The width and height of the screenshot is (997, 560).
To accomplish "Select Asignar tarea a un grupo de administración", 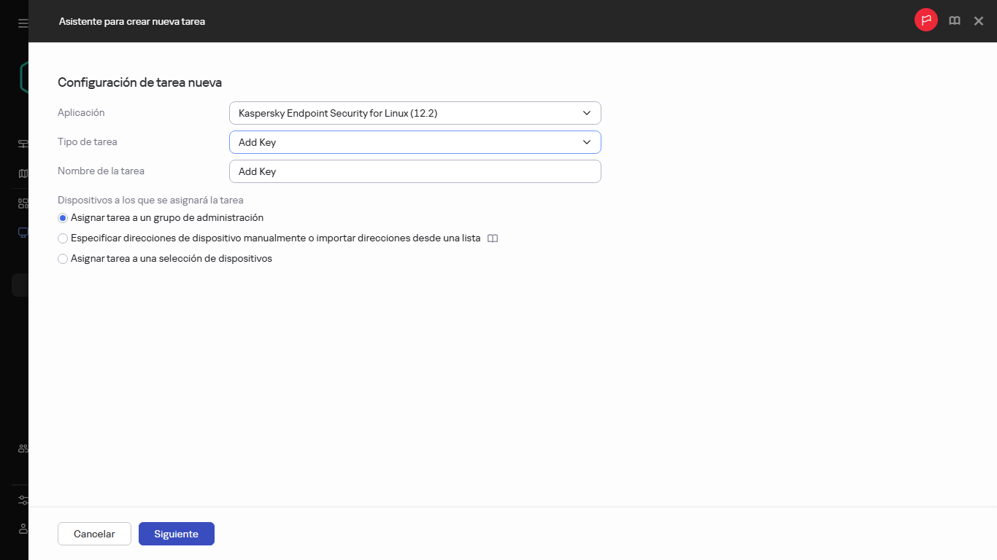I will (63, 217).
